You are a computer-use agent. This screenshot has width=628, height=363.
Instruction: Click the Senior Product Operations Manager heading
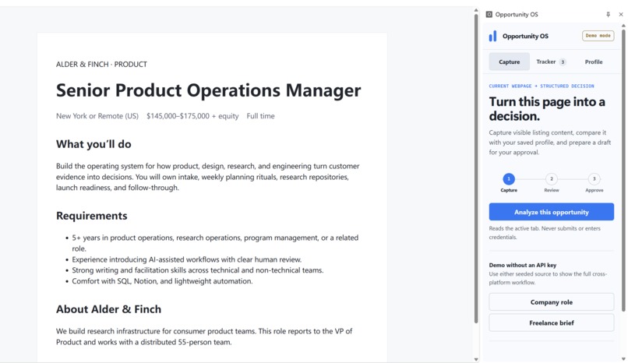pyautogui.click(x=208, y=90)
